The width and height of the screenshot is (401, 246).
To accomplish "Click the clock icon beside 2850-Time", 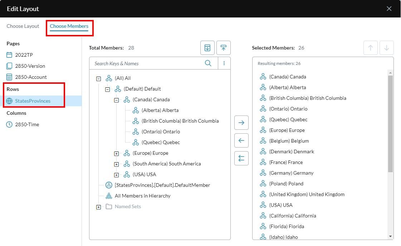I will pyautogui.click(x=9, y=124).
